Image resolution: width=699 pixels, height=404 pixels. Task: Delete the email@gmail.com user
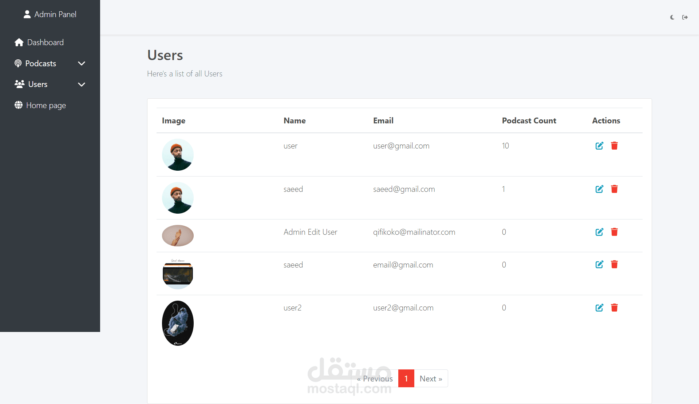tap(614, 264)
